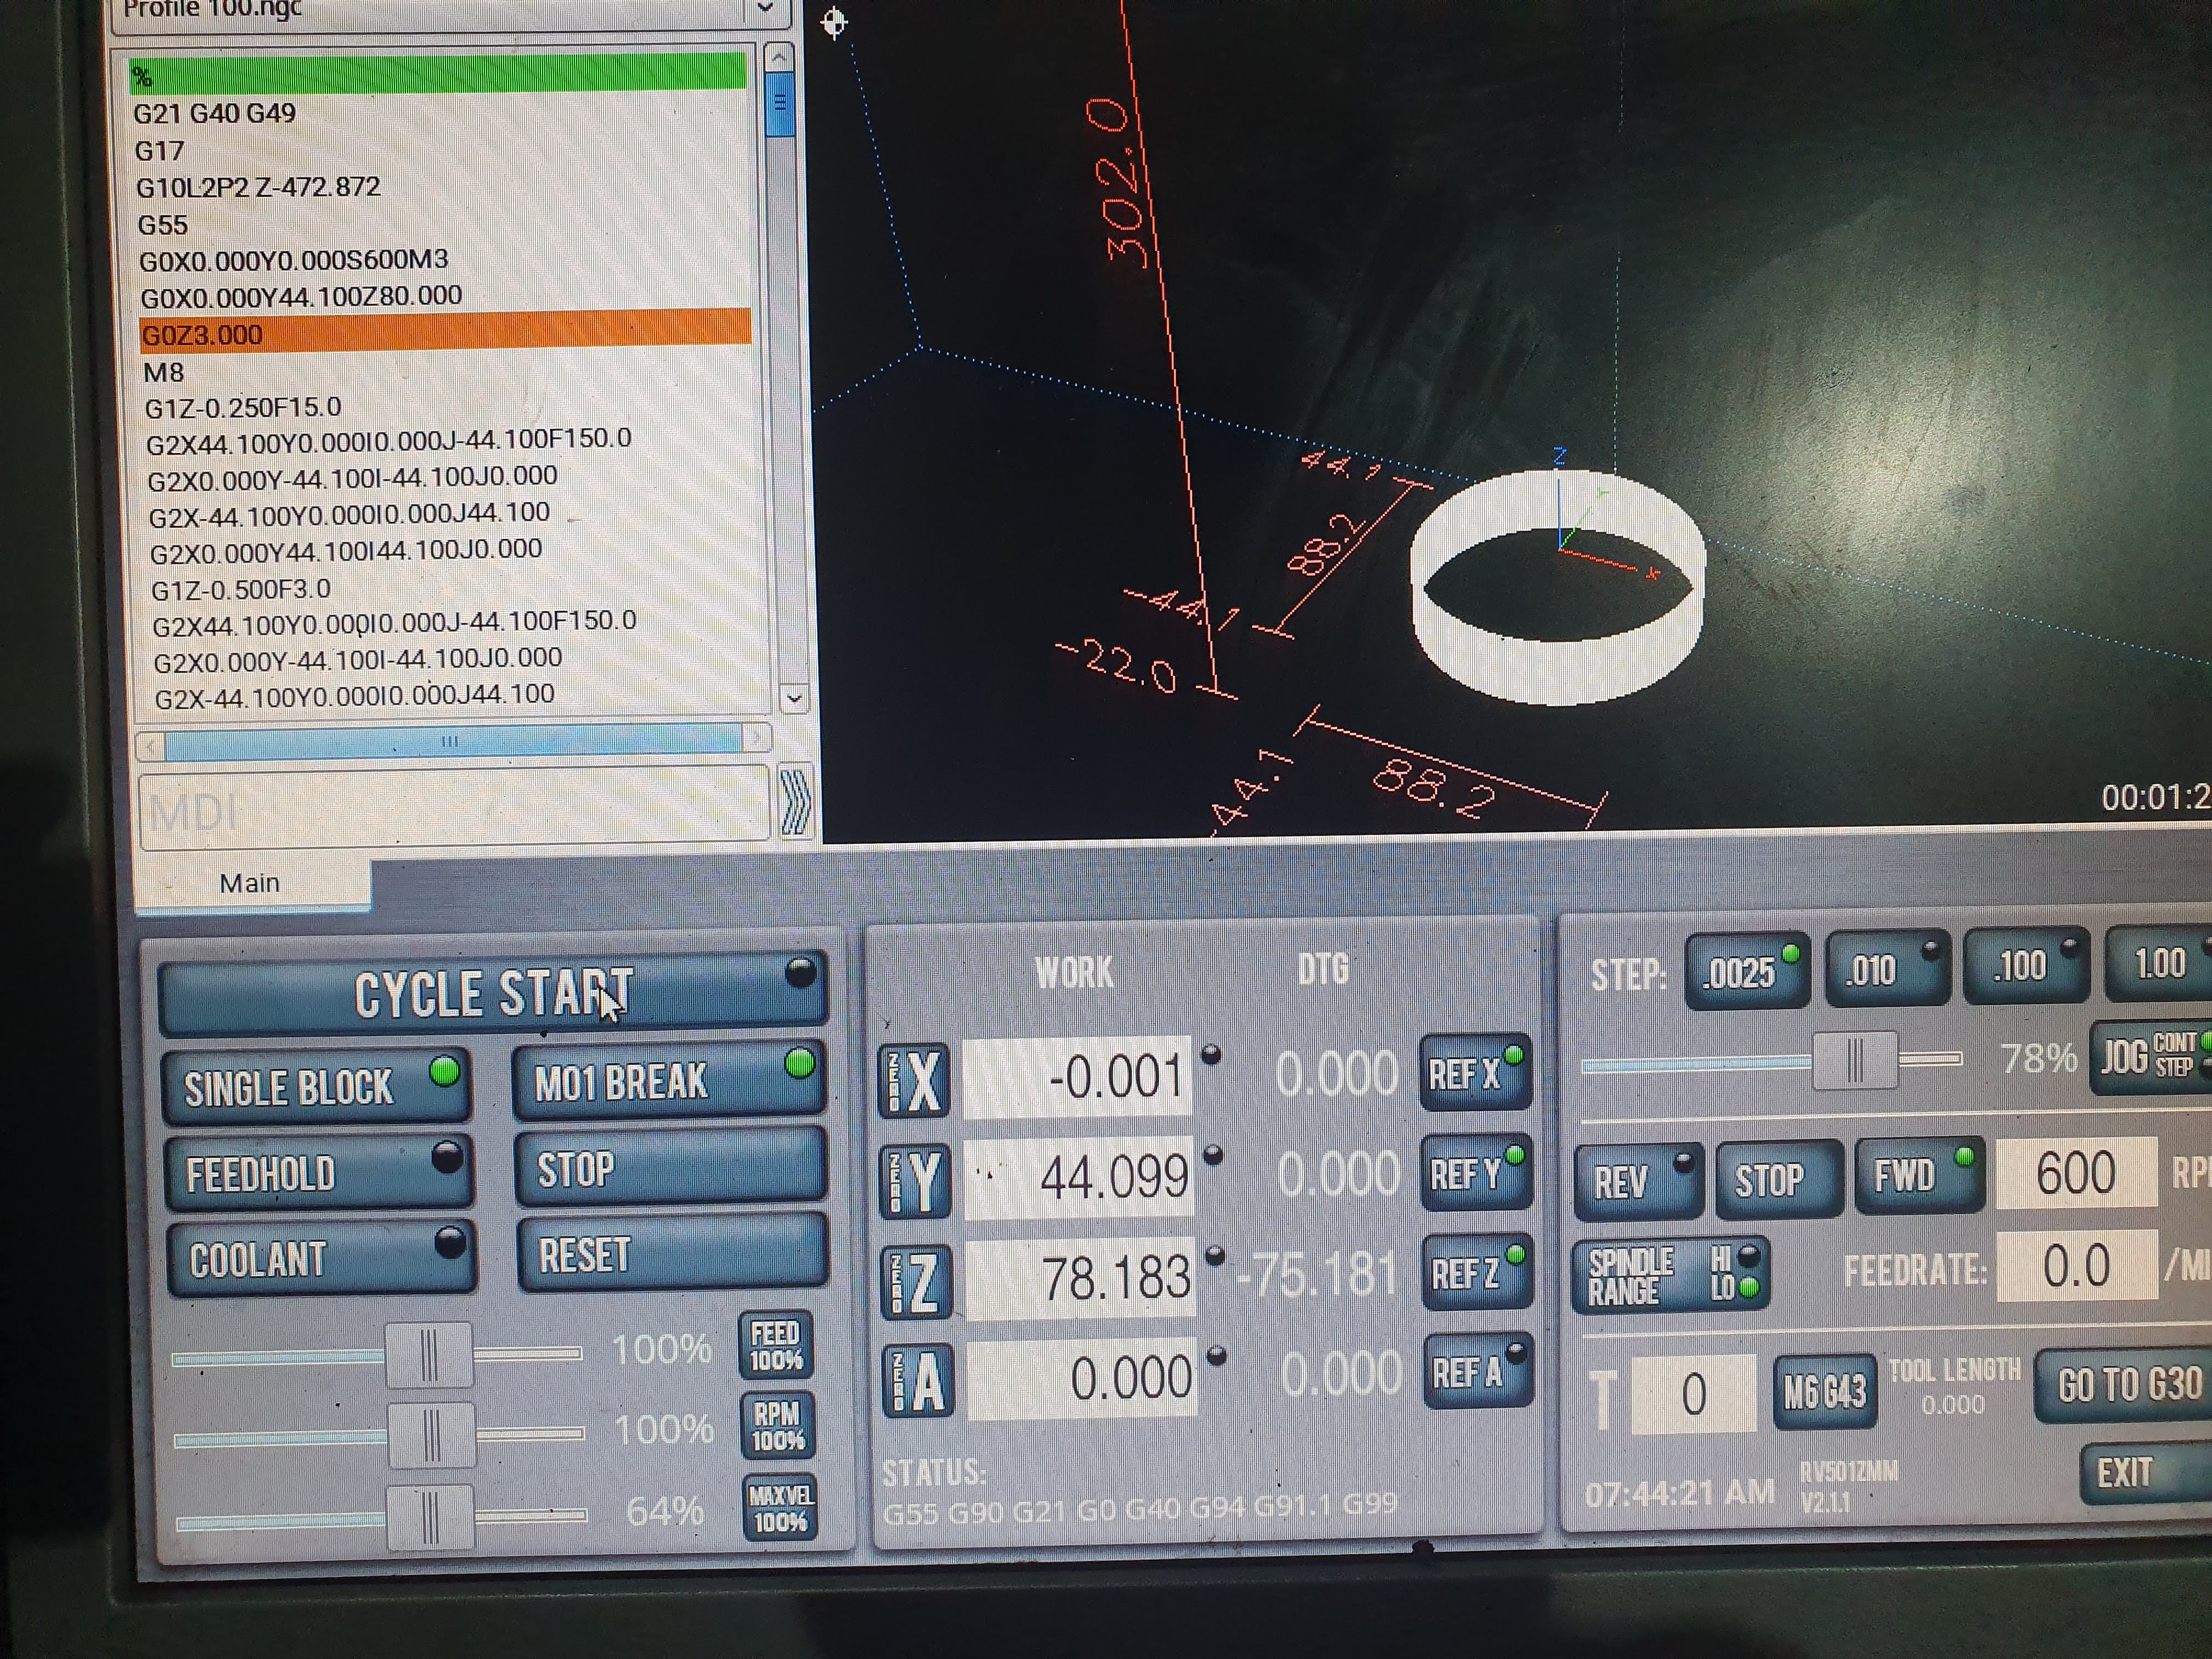Click the zero Y axis icon

coord(915,1181)
